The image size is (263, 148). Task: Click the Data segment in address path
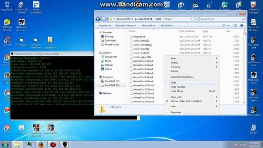click(x=158, y=19)
